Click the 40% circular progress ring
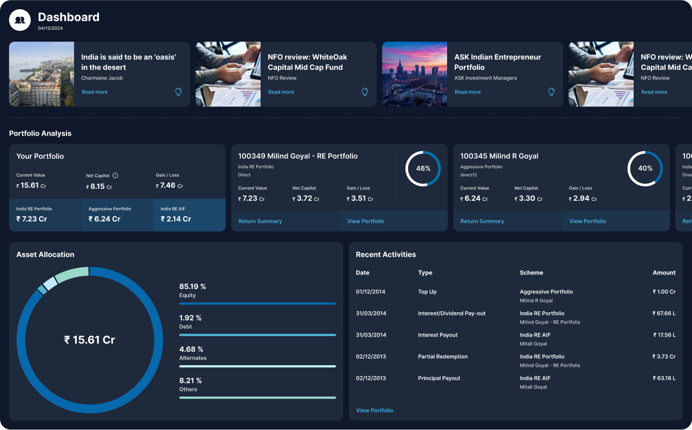The height and width of the screenshot is (430, 692). [x=645, y=169]
